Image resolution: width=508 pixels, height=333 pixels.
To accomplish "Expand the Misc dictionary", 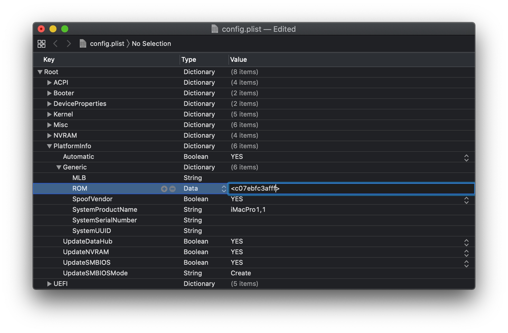I will point(49,125).
